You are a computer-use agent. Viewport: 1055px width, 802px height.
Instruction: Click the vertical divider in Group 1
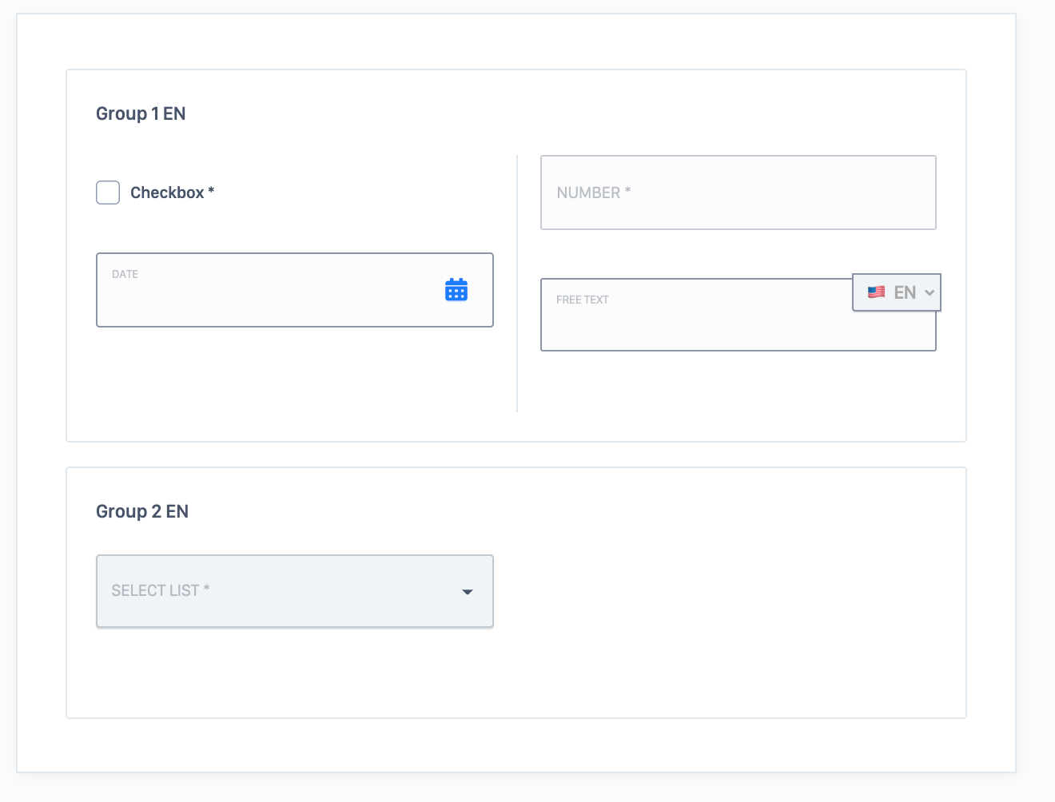517,284
